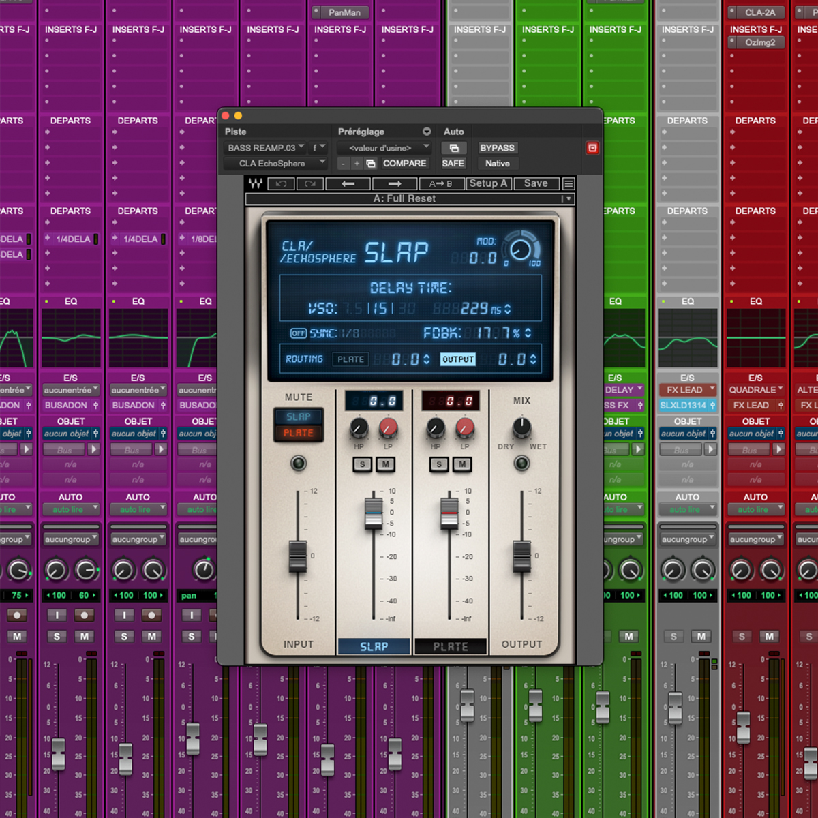Redo the plugin change
This screenshot has height=818, width=818.
tap(310, 183)
